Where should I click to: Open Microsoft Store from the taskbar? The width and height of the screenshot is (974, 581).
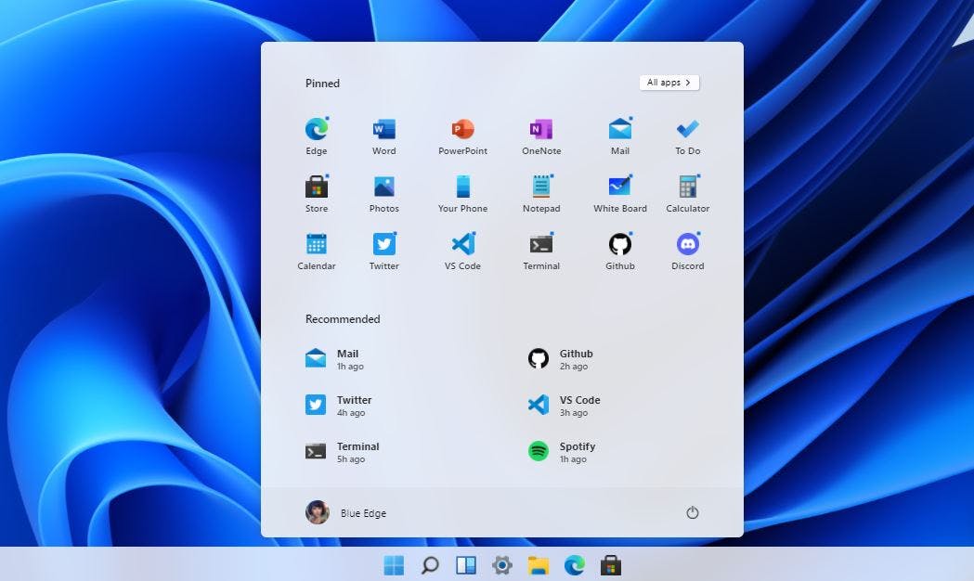point(611,565)
